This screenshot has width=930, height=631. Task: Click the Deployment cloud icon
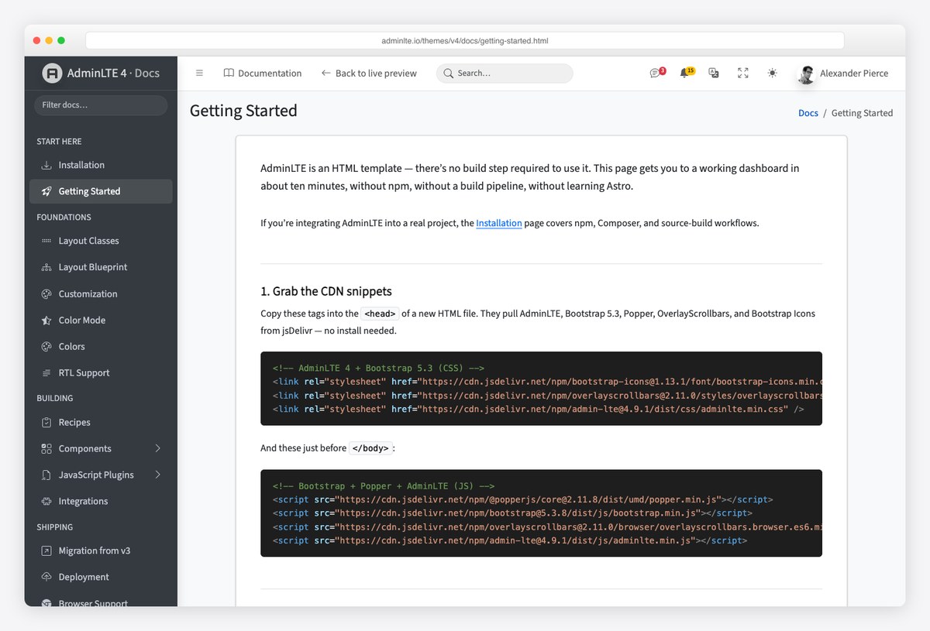(46, 577)
